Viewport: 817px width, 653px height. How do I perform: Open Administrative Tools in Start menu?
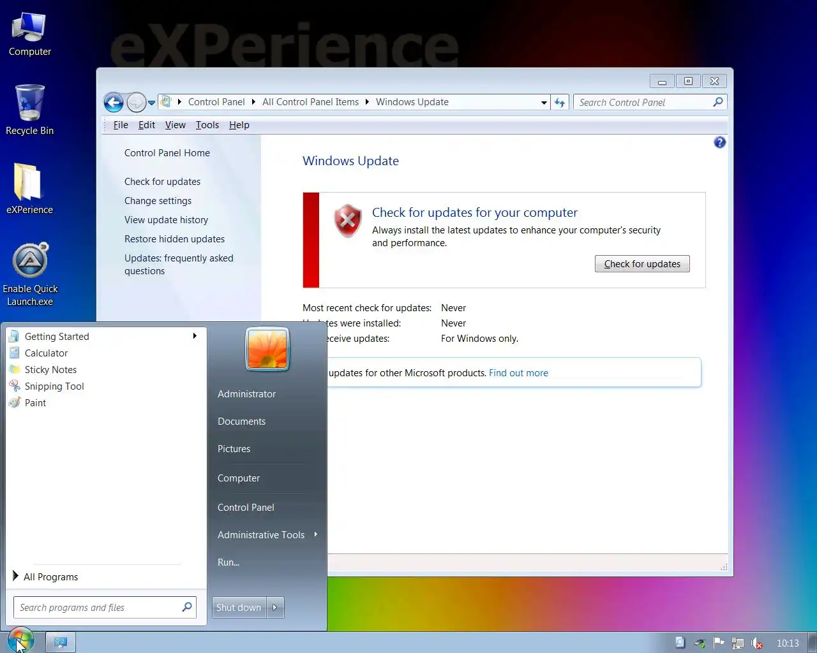click(261, 535)
